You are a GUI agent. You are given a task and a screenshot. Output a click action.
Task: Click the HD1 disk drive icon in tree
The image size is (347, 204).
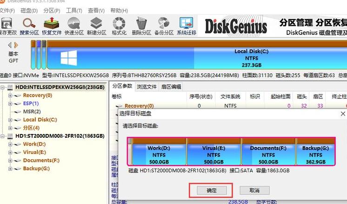tap(10, 136)
